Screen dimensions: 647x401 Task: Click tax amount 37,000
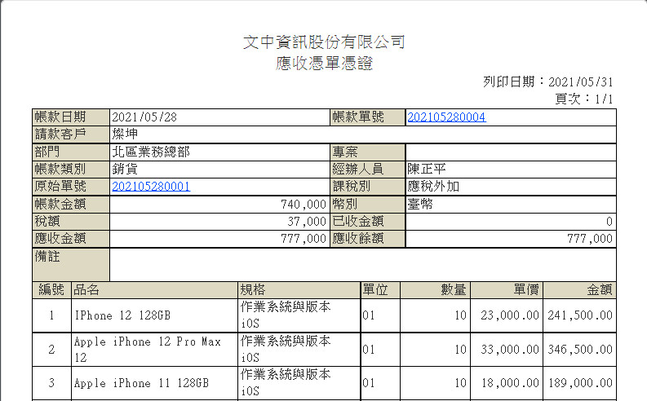[307, 222]
